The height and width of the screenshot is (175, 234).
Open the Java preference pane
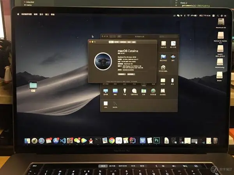click(106, 104)
